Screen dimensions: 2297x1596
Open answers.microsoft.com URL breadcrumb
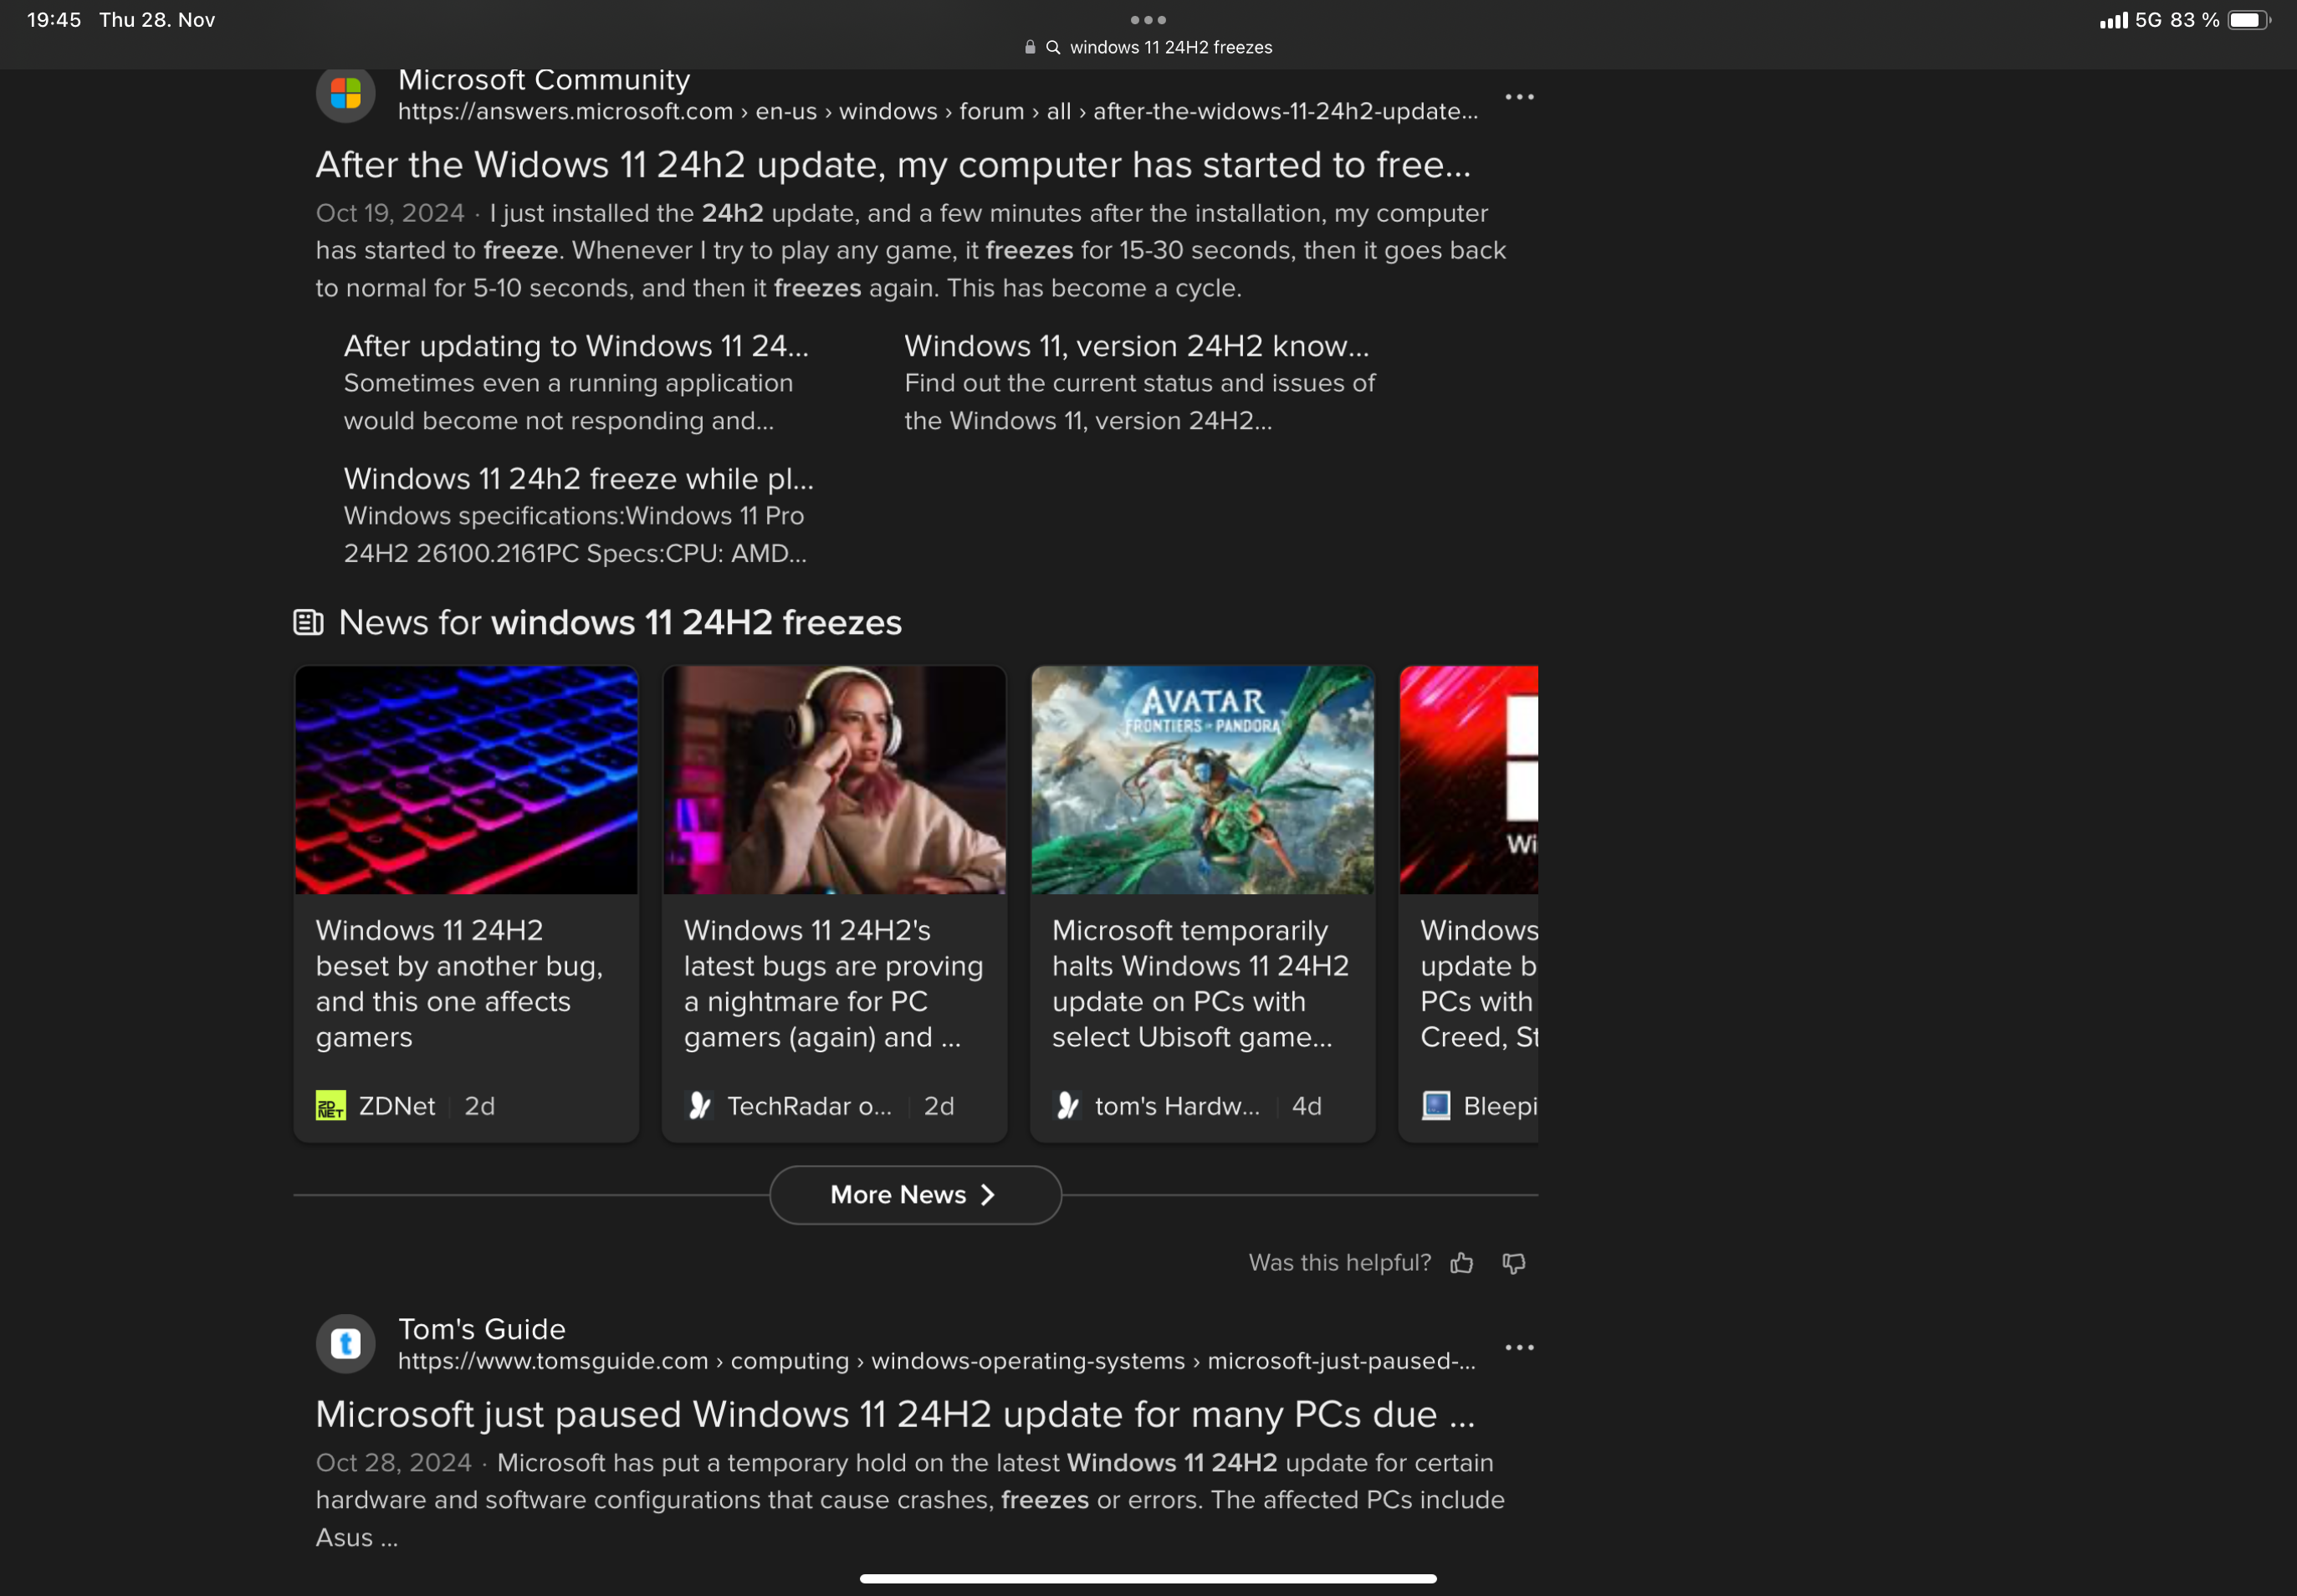[938, 111]
